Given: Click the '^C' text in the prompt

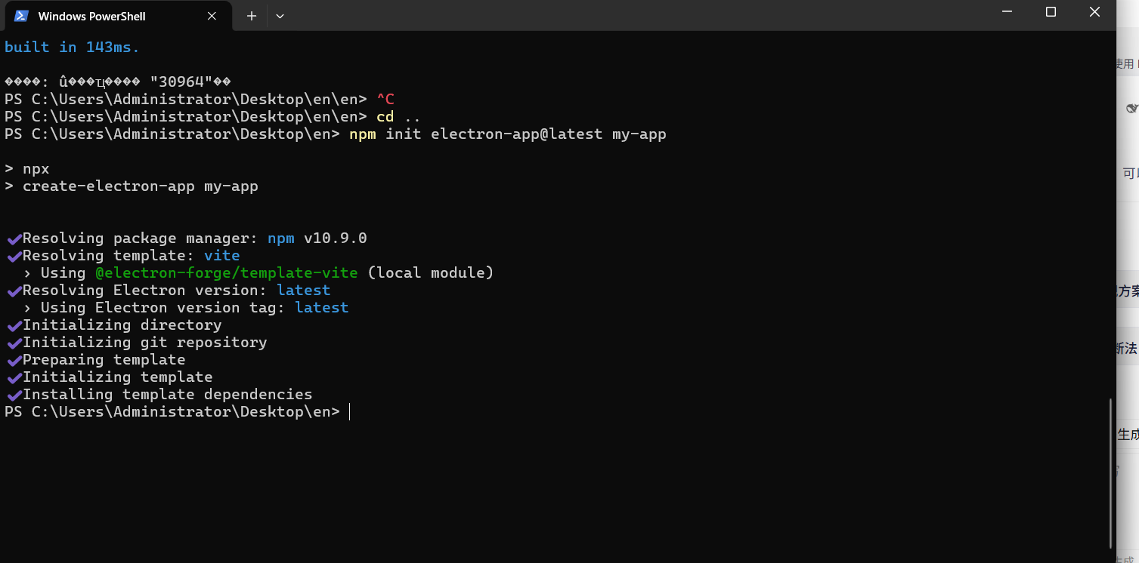Looking at the screenshot, I should click(x=385, y=99).
